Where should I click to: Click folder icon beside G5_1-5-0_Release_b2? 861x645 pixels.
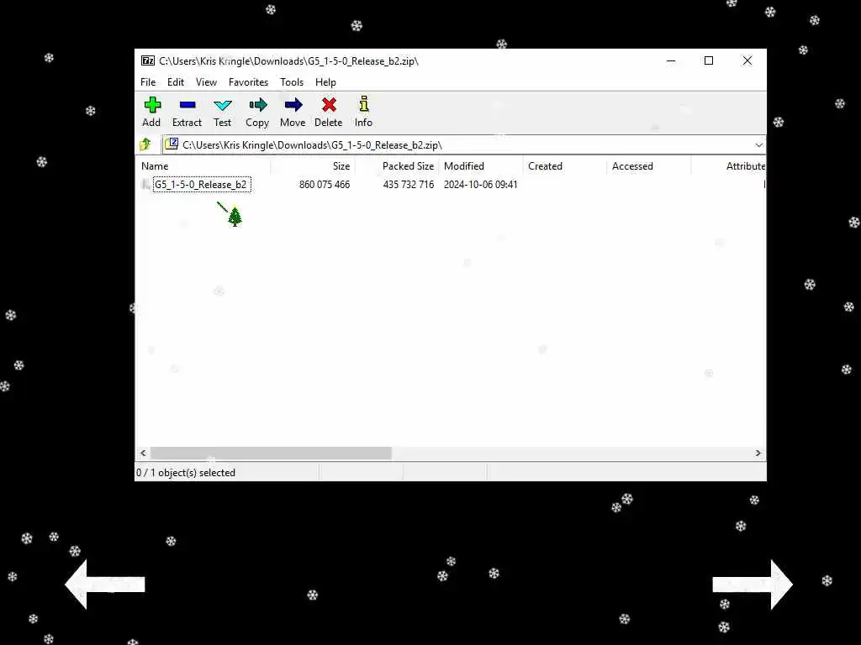tap(145, 184)
